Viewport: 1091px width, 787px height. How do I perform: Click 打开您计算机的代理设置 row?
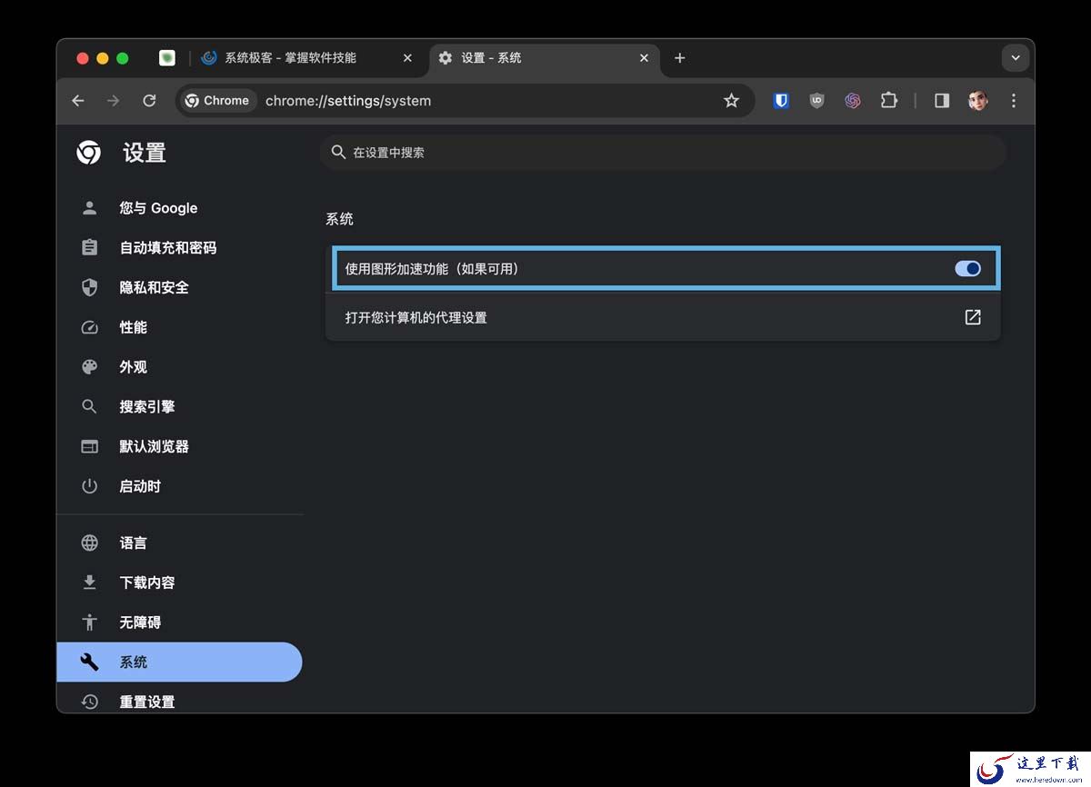[663, 317]
